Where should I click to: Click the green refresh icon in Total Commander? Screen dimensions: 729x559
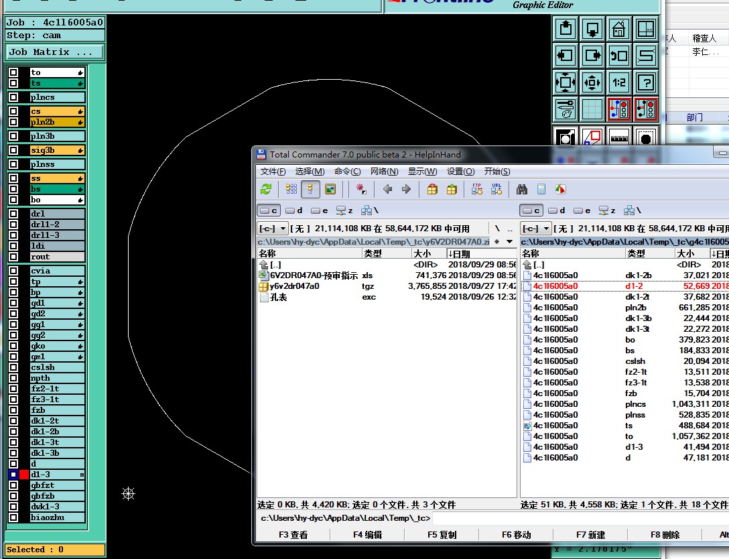(266, 189)
